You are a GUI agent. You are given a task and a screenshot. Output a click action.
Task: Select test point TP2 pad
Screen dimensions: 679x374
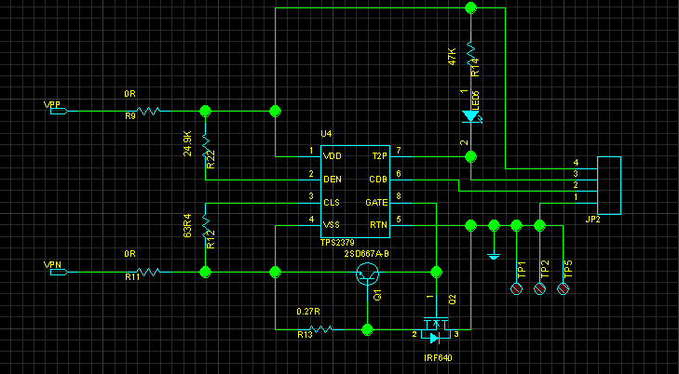[539, 288]
